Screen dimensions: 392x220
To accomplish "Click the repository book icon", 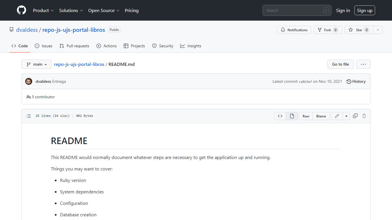I will [11, 30].
